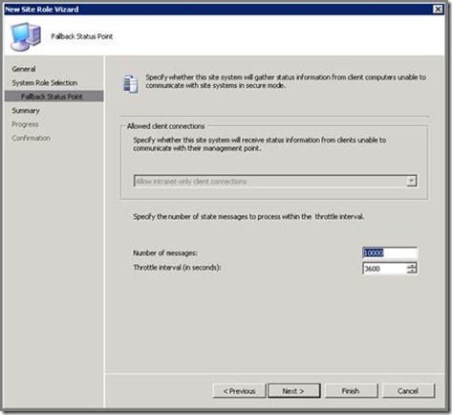Click the Next button
This screenshot has height=415, width=452.
pyautogui.click(x=293, y=391)
